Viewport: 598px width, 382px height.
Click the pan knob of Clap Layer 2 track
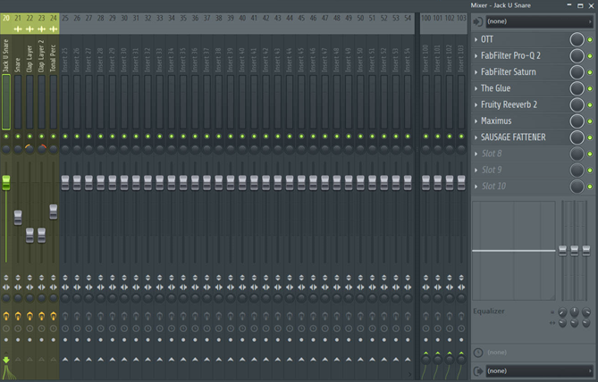coord(42,149)
